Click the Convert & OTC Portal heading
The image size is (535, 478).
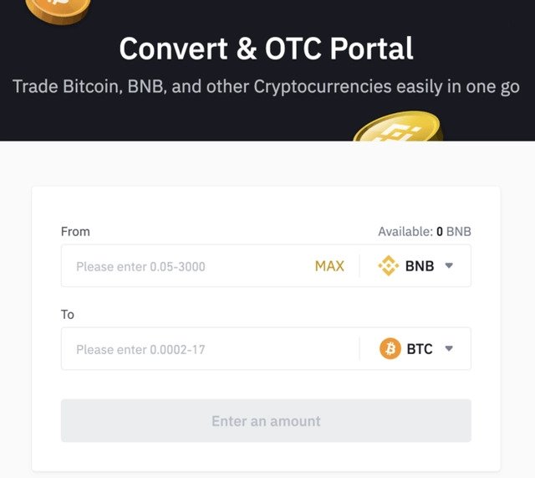point(266,49)
